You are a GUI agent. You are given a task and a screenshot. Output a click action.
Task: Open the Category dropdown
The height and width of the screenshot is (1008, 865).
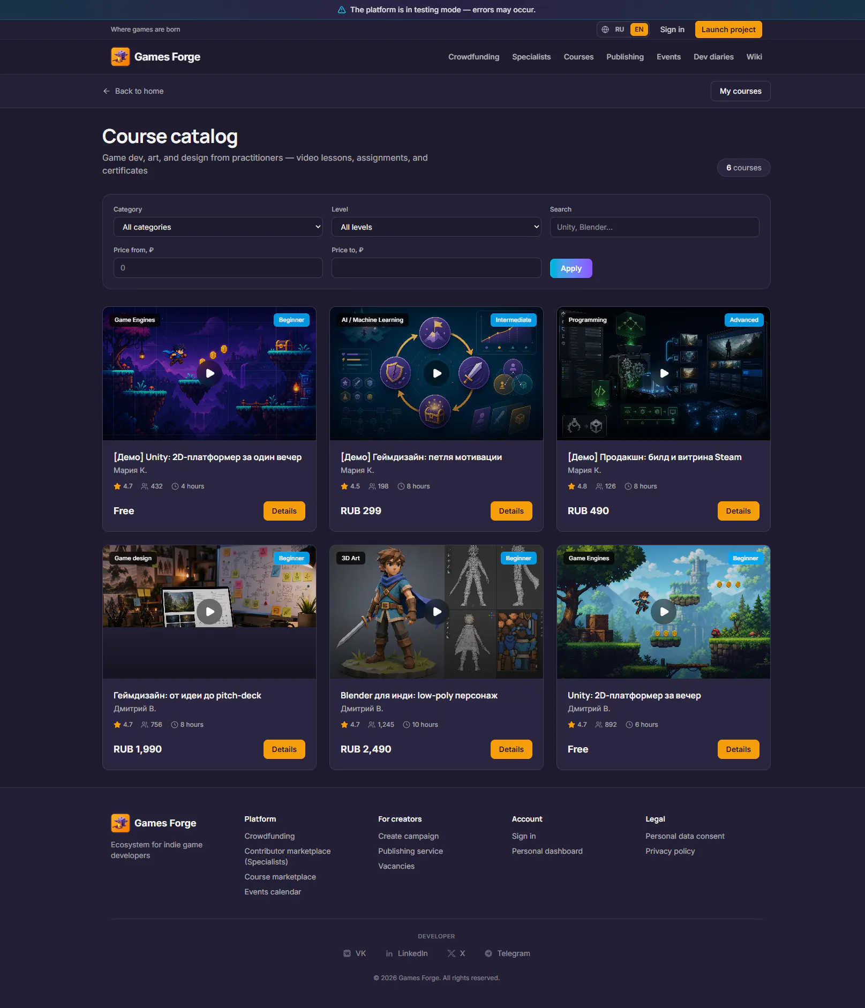218,227
